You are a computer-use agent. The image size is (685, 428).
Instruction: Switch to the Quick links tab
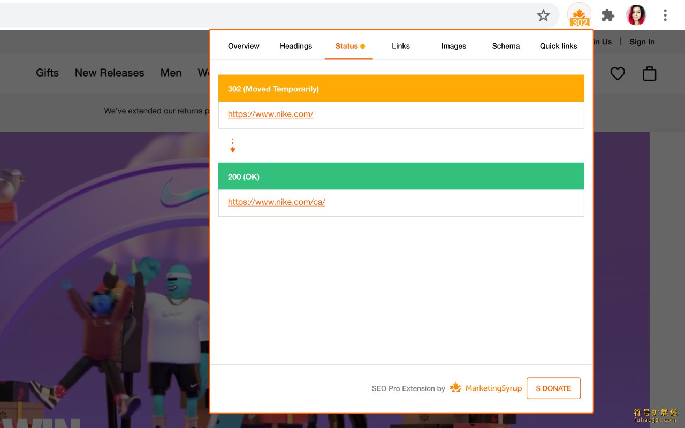559,46
